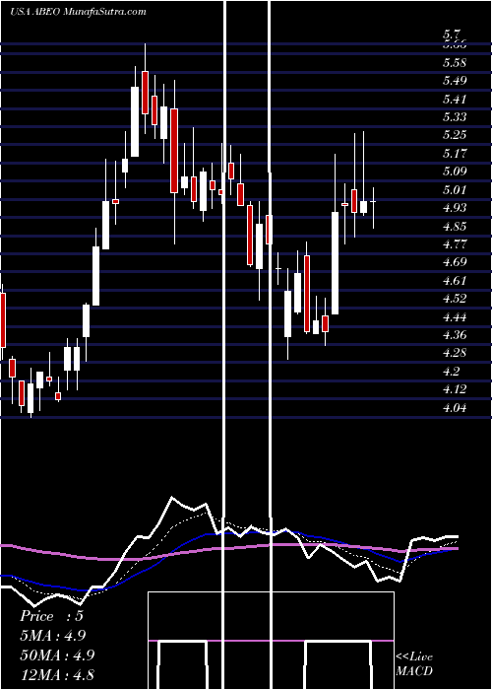This screenshot has width=492, height=690.
Task: Select the 4.28 price axis label
Action: tap(455, 353)
